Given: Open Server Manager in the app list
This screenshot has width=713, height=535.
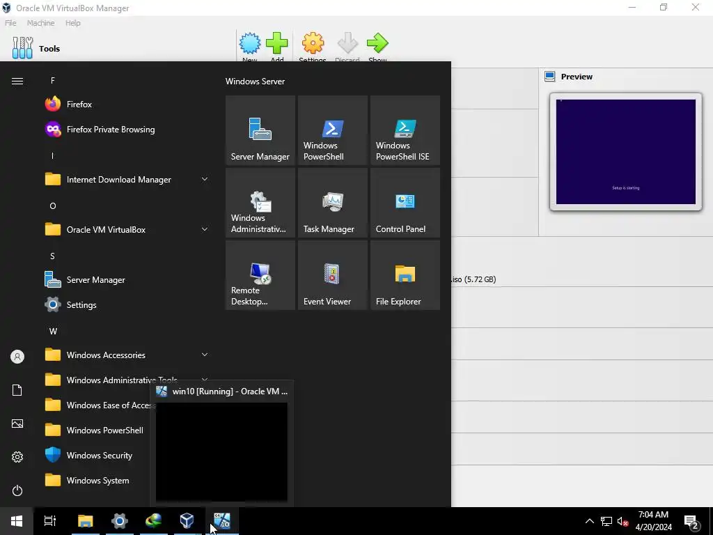Looking at the screenshot, I should [x=127, y=280].
